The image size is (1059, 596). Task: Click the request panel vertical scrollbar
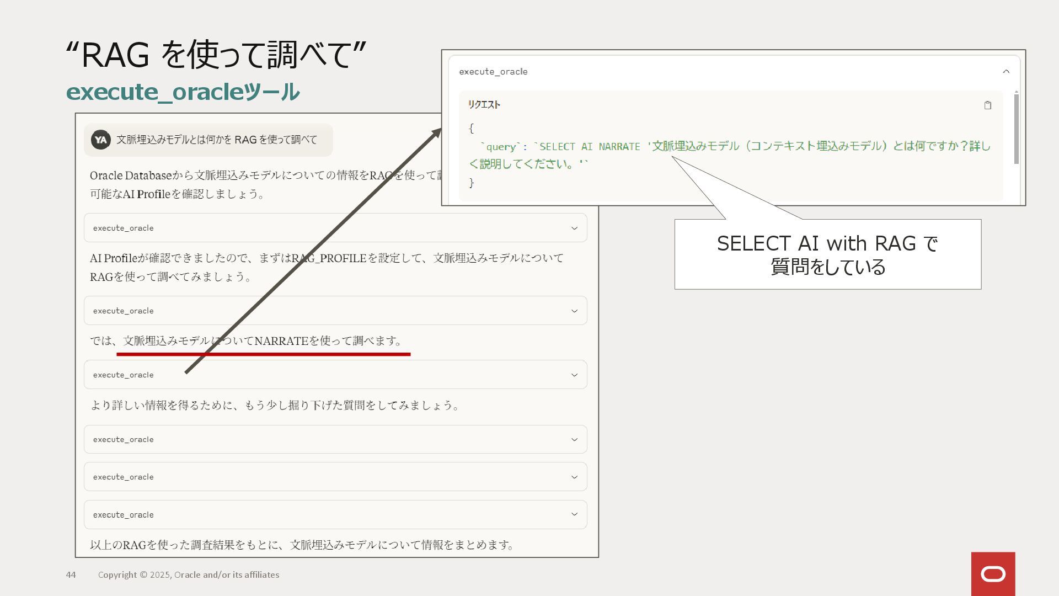point(1016,129)
